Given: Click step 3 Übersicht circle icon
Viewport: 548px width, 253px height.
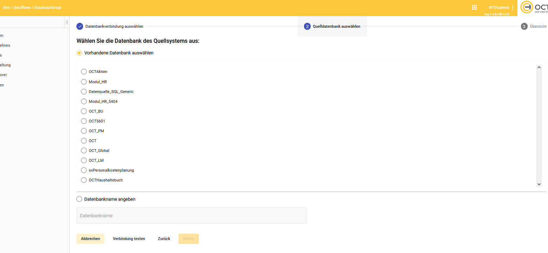Looking at the screenshot, I should pyautogui.click(x=524, y=26).
